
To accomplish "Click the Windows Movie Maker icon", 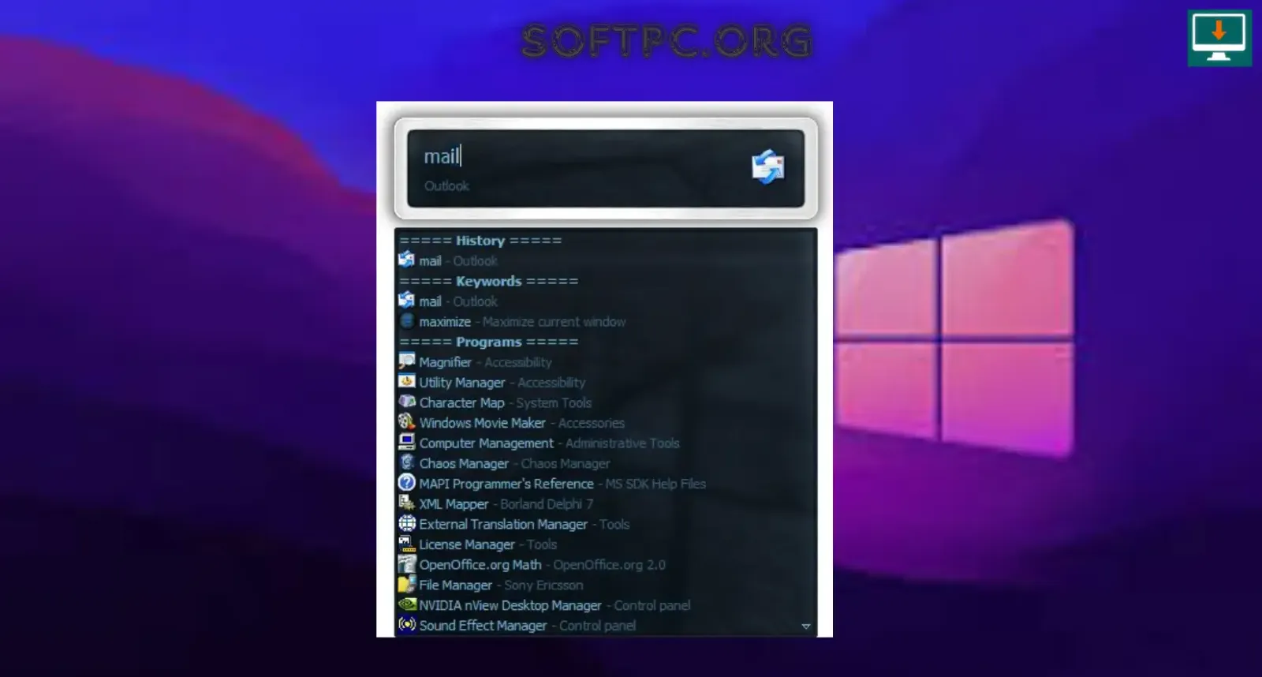I will (407, 422).
